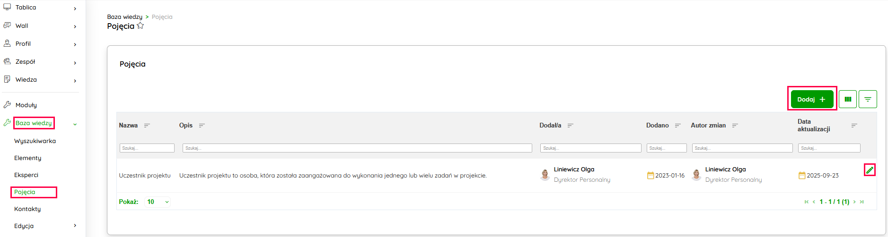Go to last page arrow in pagination

coord(862,202)
